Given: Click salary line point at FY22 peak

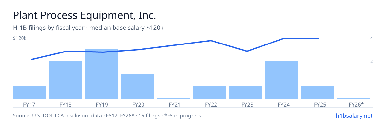Looking at the screenshot, I should click(211, 41).
